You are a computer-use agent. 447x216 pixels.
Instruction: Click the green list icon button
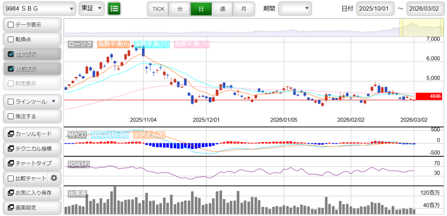tap(114, 8)
